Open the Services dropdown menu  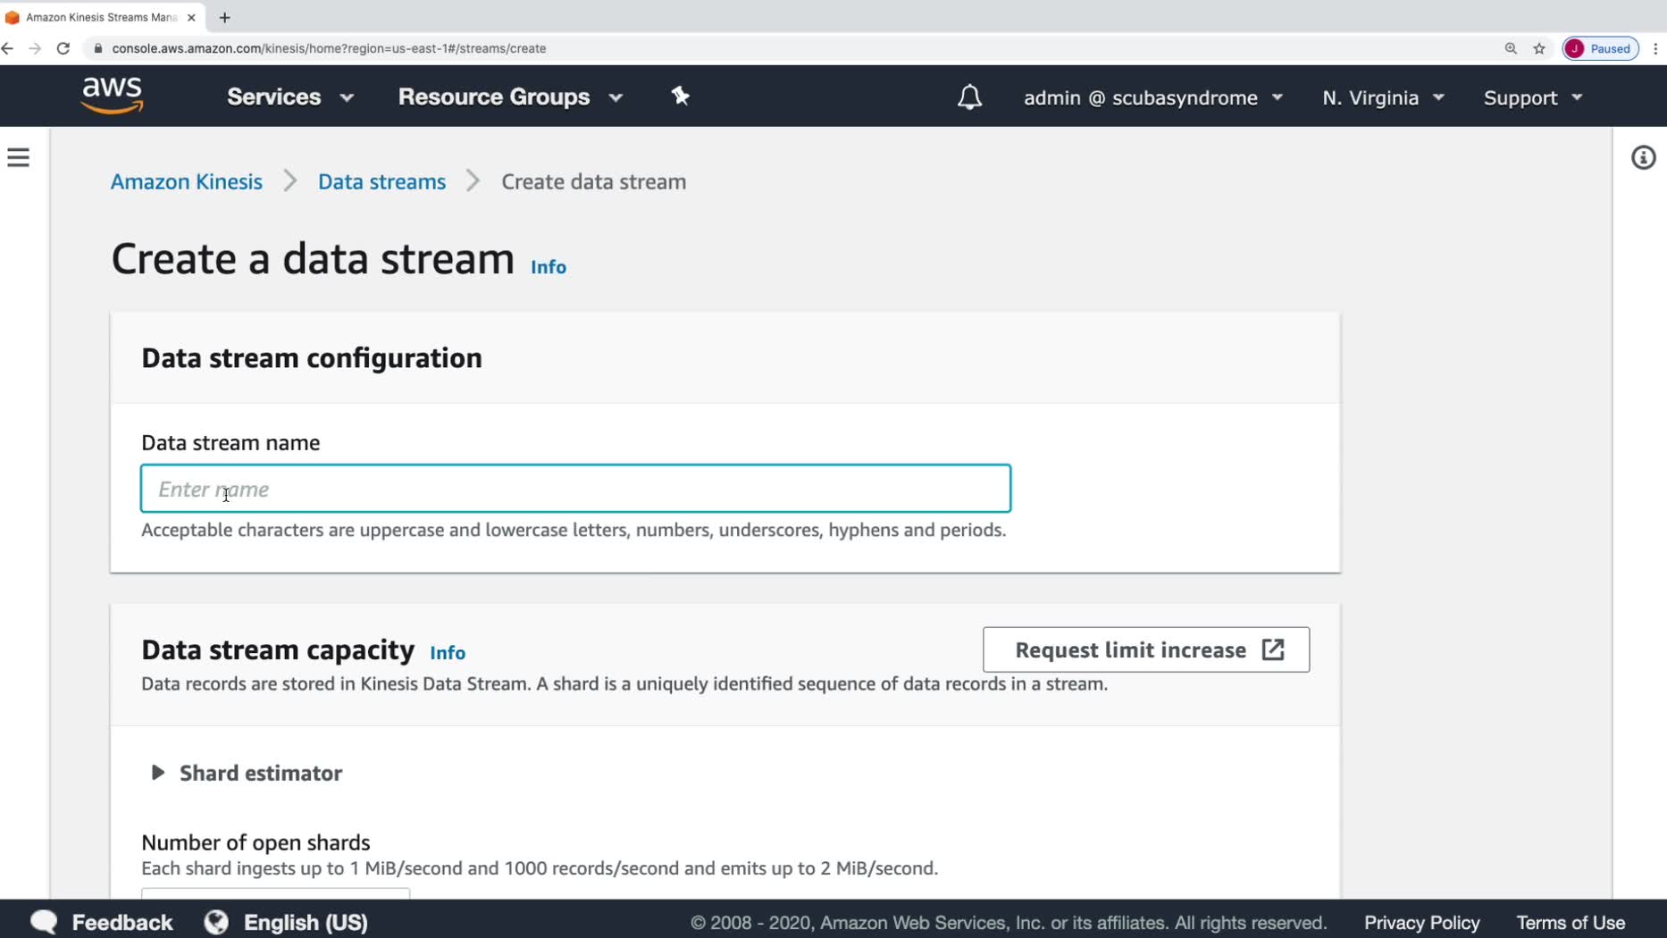(289, 97)
